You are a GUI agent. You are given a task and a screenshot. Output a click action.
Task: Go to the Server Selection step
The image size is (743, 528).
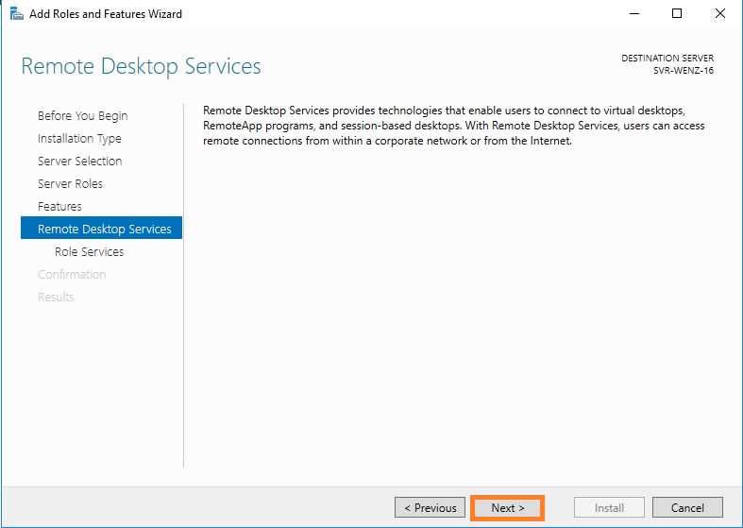tap(80, 162)
